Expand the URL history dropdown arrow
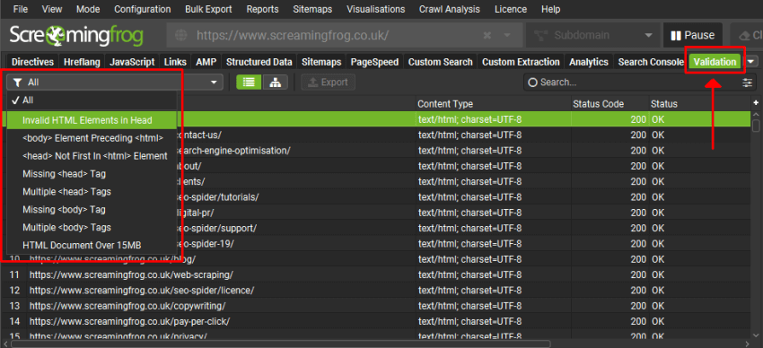 point(506,36)
